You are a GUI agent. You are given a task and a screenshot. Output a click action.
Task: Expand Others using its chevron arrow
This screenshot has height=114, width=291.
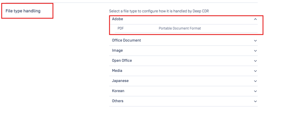pyautogui.click(x=255, y=101)
